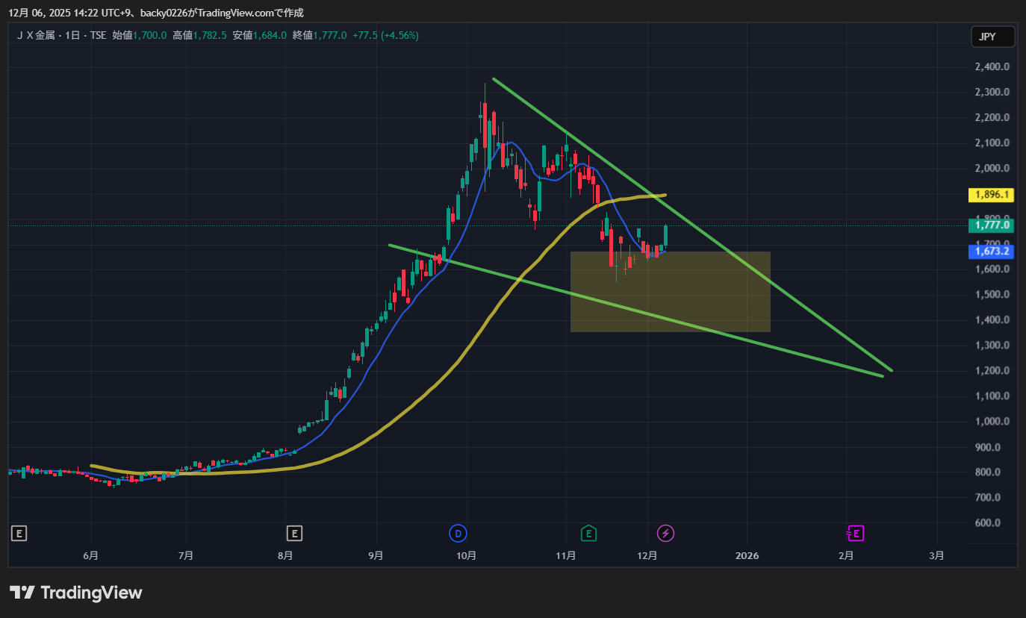Click the 10月 label on time axis
The image size is (1026, 618).
pyautogui.click(x=466, y=556)
